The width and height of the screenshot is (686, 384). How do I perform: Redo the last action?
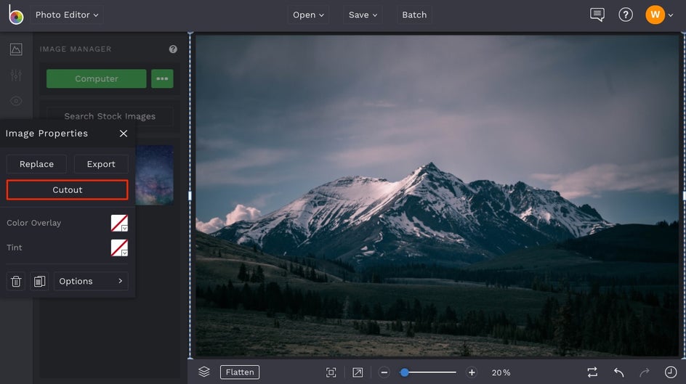click(x=645, y=372)
